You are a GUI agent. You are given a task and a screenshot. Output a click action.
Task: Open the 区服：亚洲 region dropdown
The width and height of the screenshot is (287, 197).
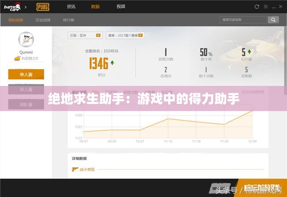[85, 35]
